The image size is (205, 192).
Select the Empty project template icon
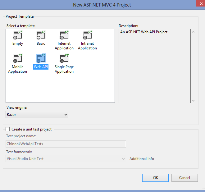tap(18, 35)
